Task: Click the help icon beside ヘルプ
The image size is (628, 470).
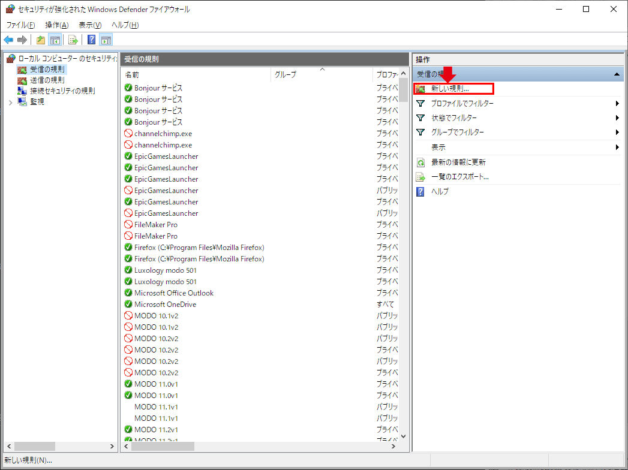Action: [420, 191]
